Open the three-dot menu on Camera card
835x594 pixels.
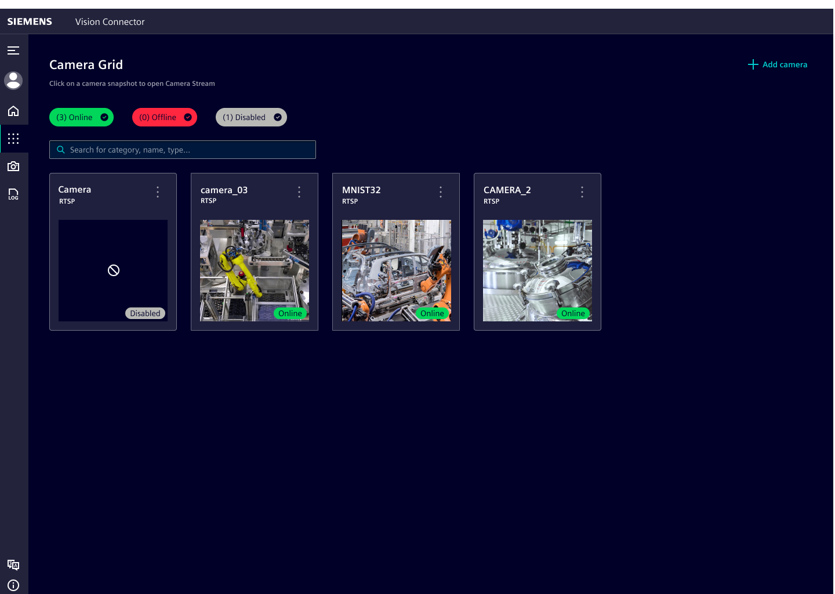(158, 192)
